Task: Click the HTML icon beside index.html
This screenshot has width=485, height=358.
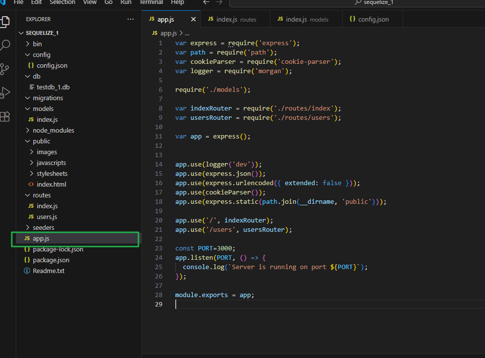Action: (31, 184)
